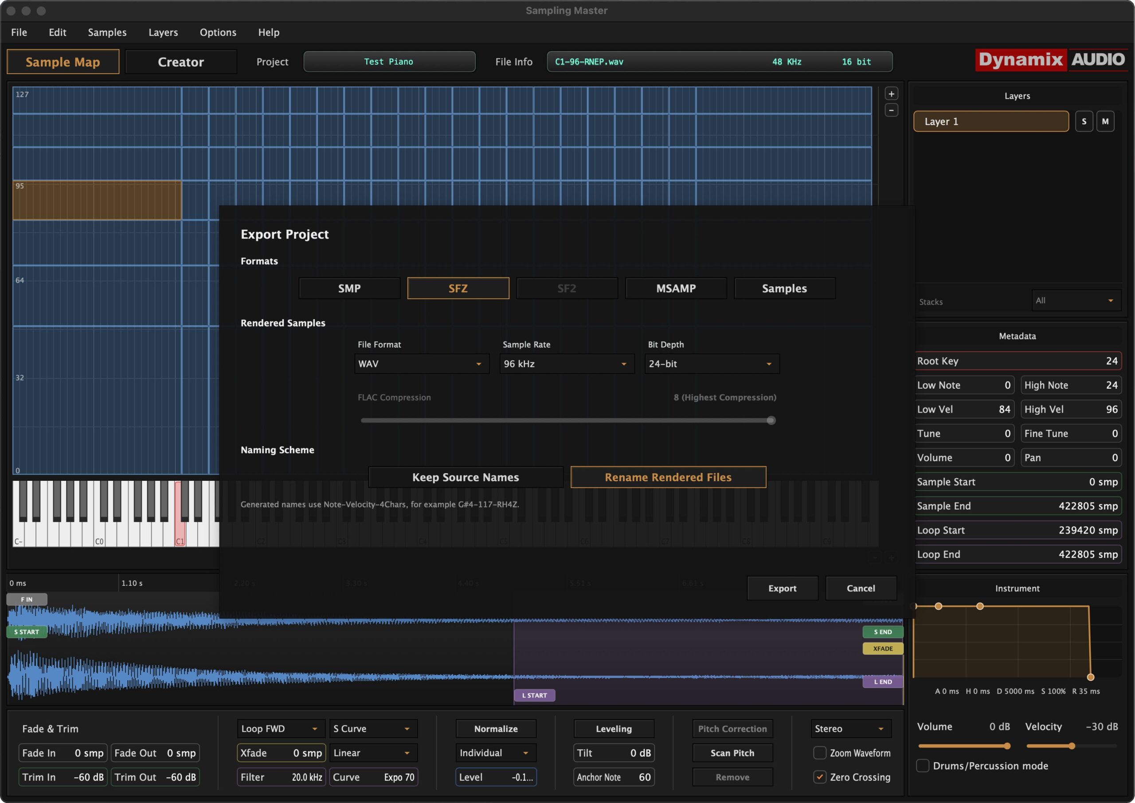The width and height of the screenshot is (1135, 803).
Task: Click the F IN fade marker
Action: (x=27, y=599)
